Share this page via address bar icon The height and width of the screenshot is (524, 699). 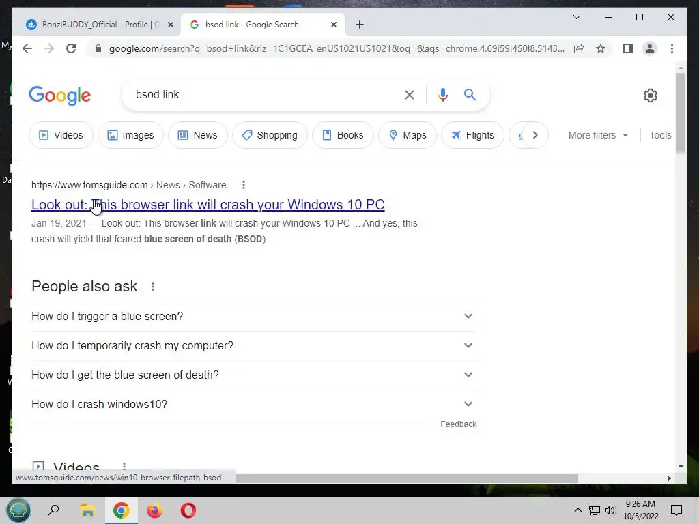point(579,48)
